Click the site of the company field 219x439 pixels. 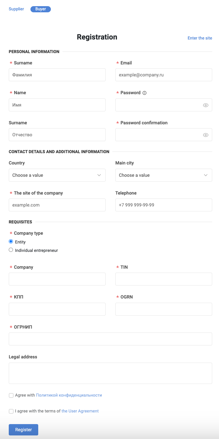pyautogui.click(x=57, y=205)
